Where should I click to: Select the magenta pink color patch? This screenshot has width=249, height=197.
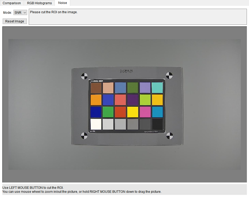[145, 112]
